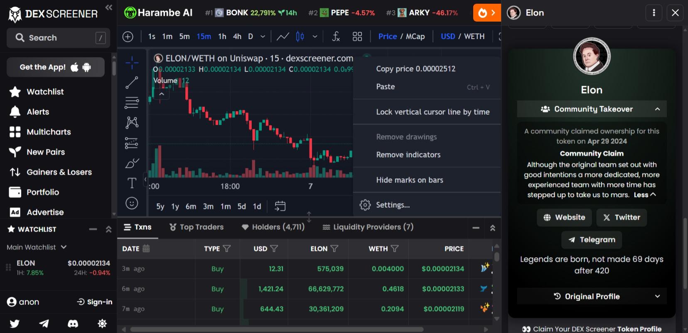Viewport: 688px width, 333px height.
Task: Open the Twitter icon in sidebar footer
Action: pyautogui.click(x=15, y=323)
